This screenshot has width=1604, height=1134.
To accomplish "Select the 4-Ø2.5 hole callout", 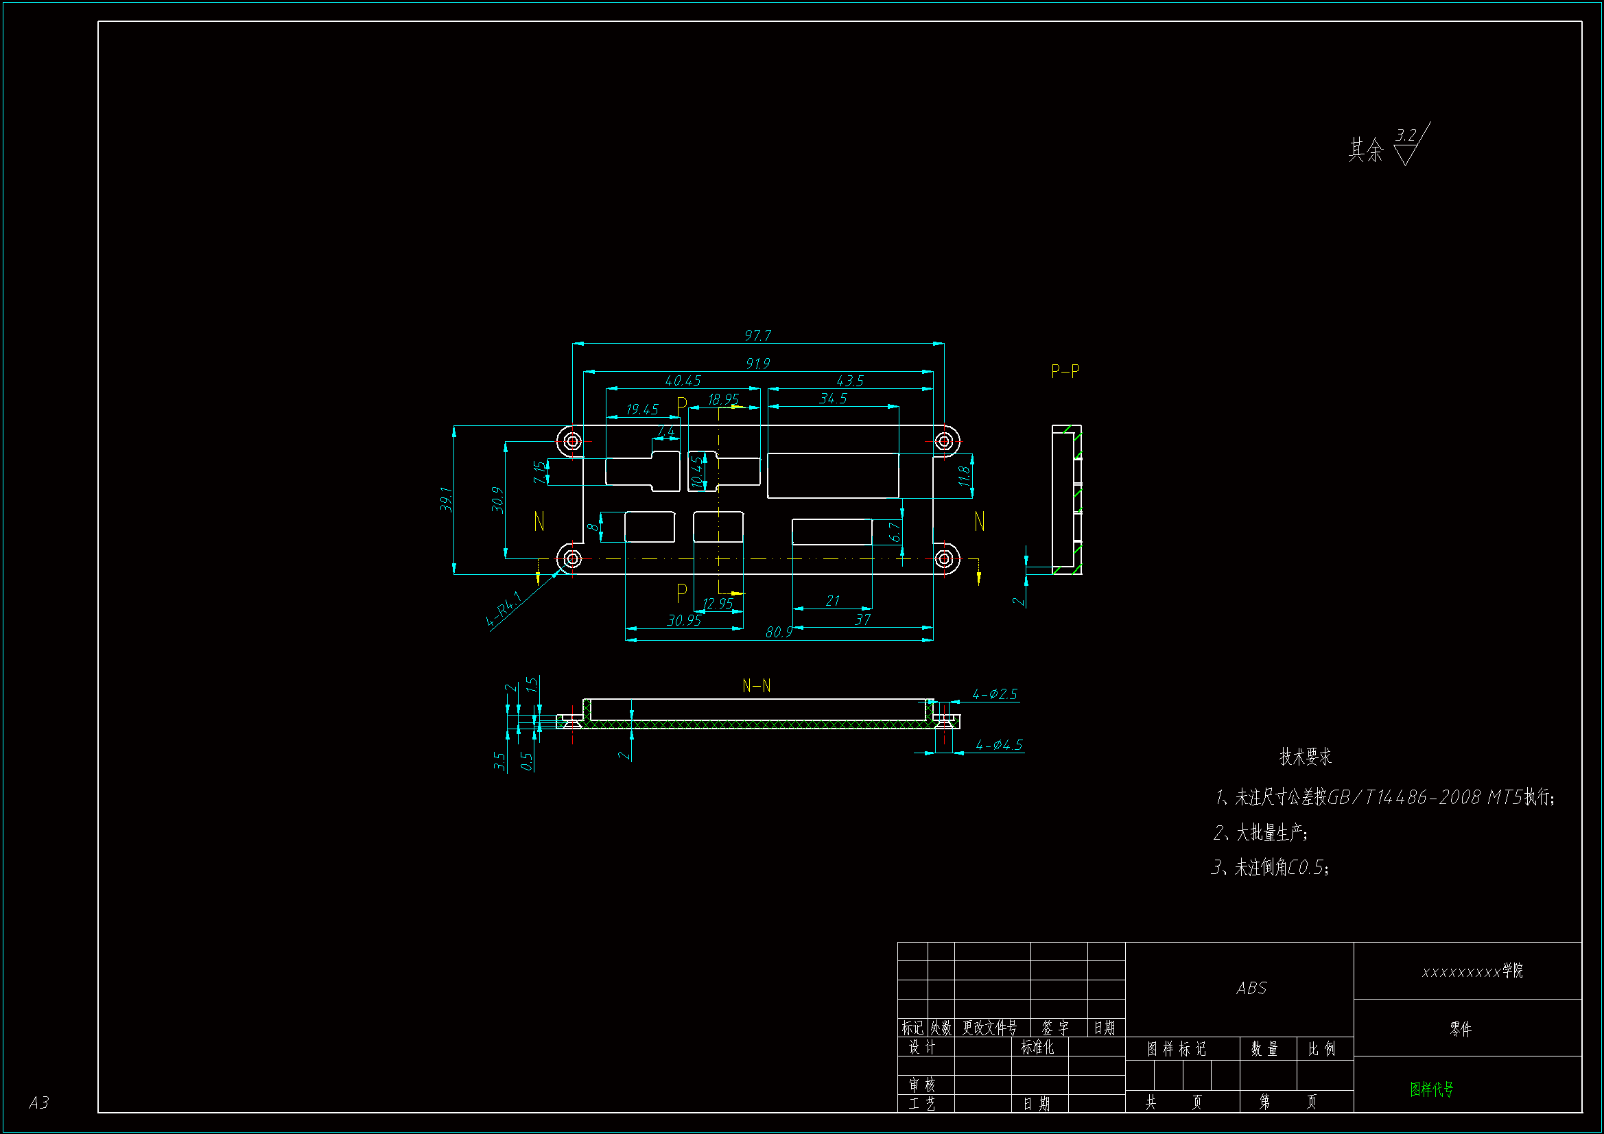I will (994, 694).
